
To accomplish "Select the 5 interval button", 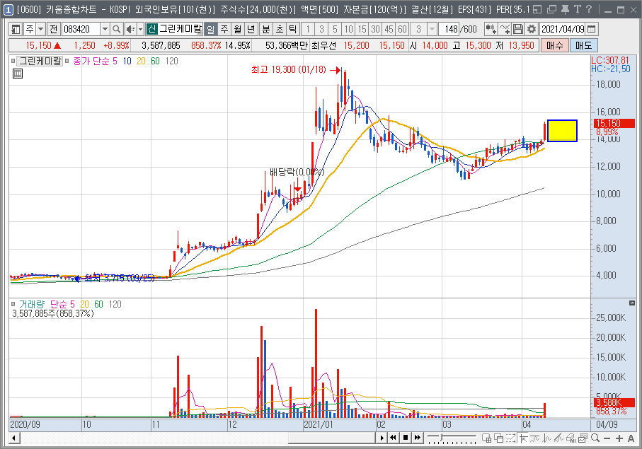I will click(335, 29).
